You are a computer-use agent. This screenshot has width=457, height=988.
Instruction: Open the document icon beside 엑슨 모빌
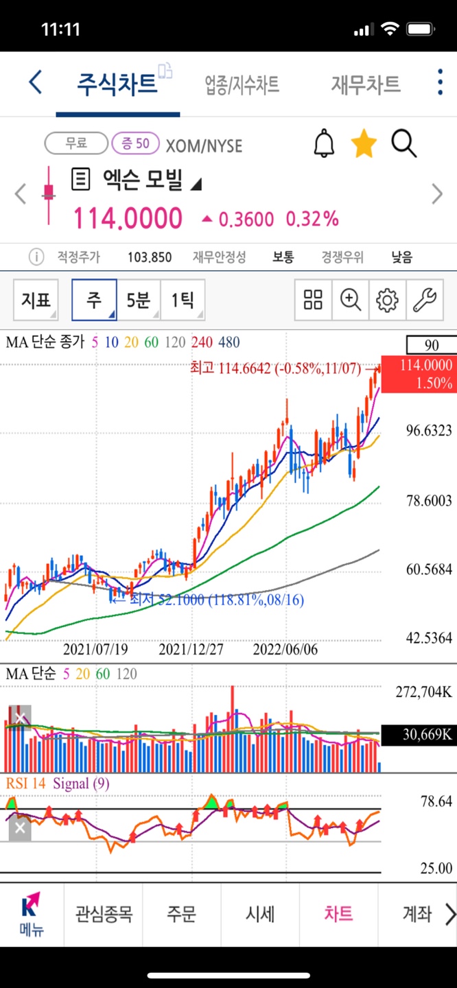(x=81, y=180)
